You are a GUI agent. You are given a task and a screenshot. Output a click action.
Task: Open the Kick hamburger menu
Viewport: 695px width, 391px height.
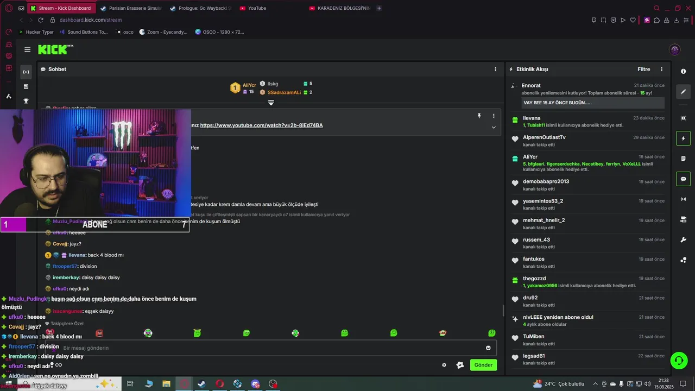point(27,49)
